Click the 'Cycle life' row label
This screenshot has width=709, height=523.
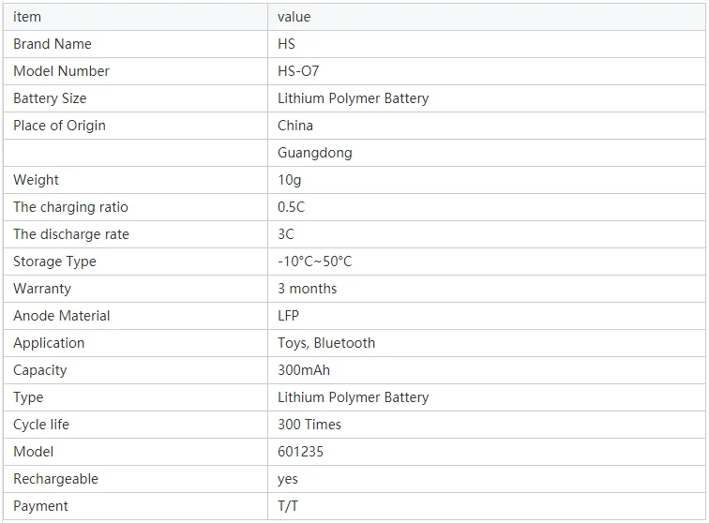pos(41,425)
